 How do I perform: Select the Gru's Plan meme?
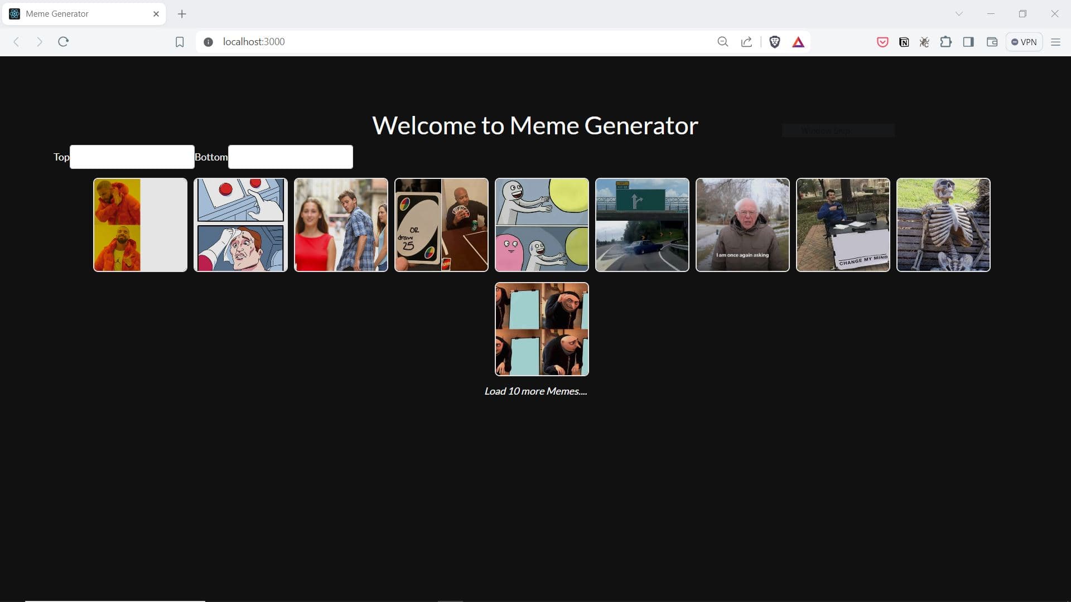pyautogui.click(x=542, y=329)
